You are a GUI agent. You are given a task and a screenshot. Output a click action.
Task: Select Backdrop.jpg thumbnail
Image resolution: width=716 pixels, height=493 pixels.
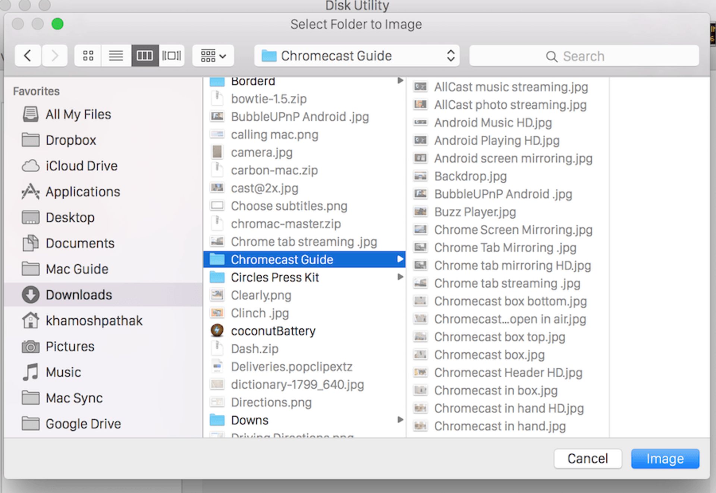421,176
